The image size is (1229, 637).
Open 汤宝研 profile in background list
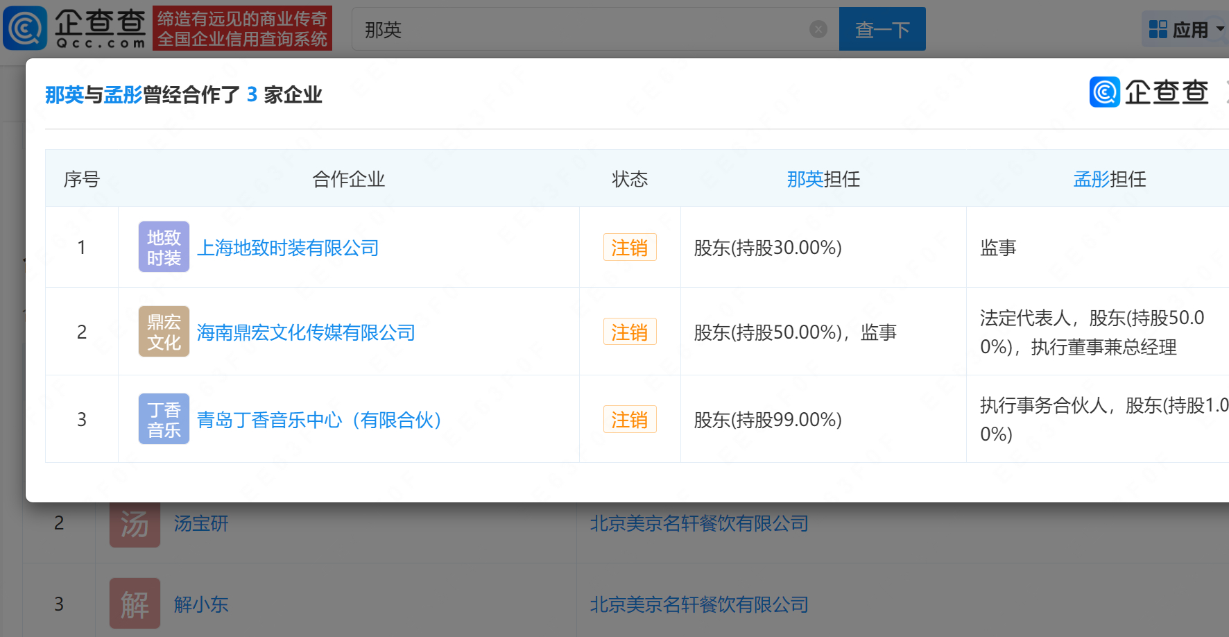point(201,523)
